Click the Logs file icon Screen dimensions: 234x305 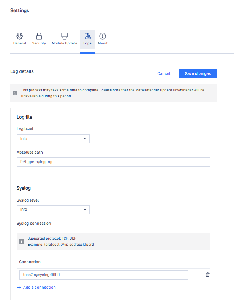click(87, 36)
